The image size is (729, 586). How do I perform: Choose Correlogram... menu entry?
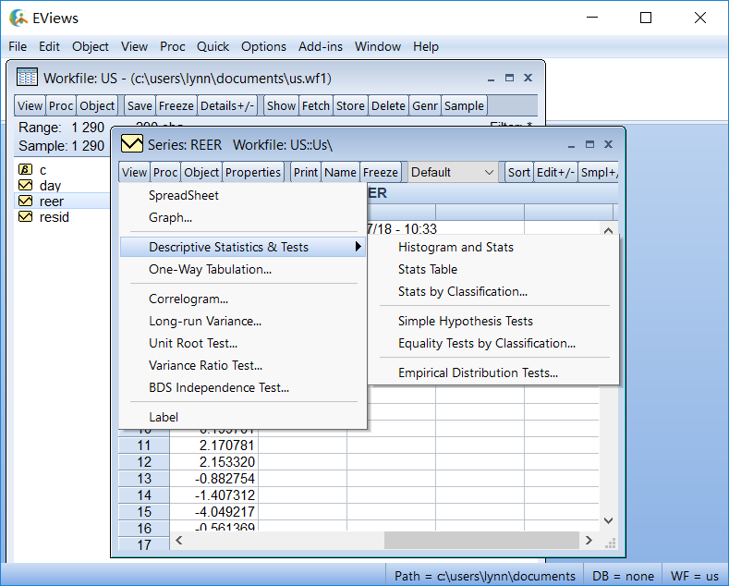(243, 299)
